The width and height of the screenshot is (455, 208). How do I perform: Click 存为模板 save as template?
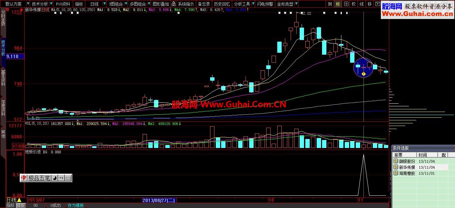pos(76,205)
